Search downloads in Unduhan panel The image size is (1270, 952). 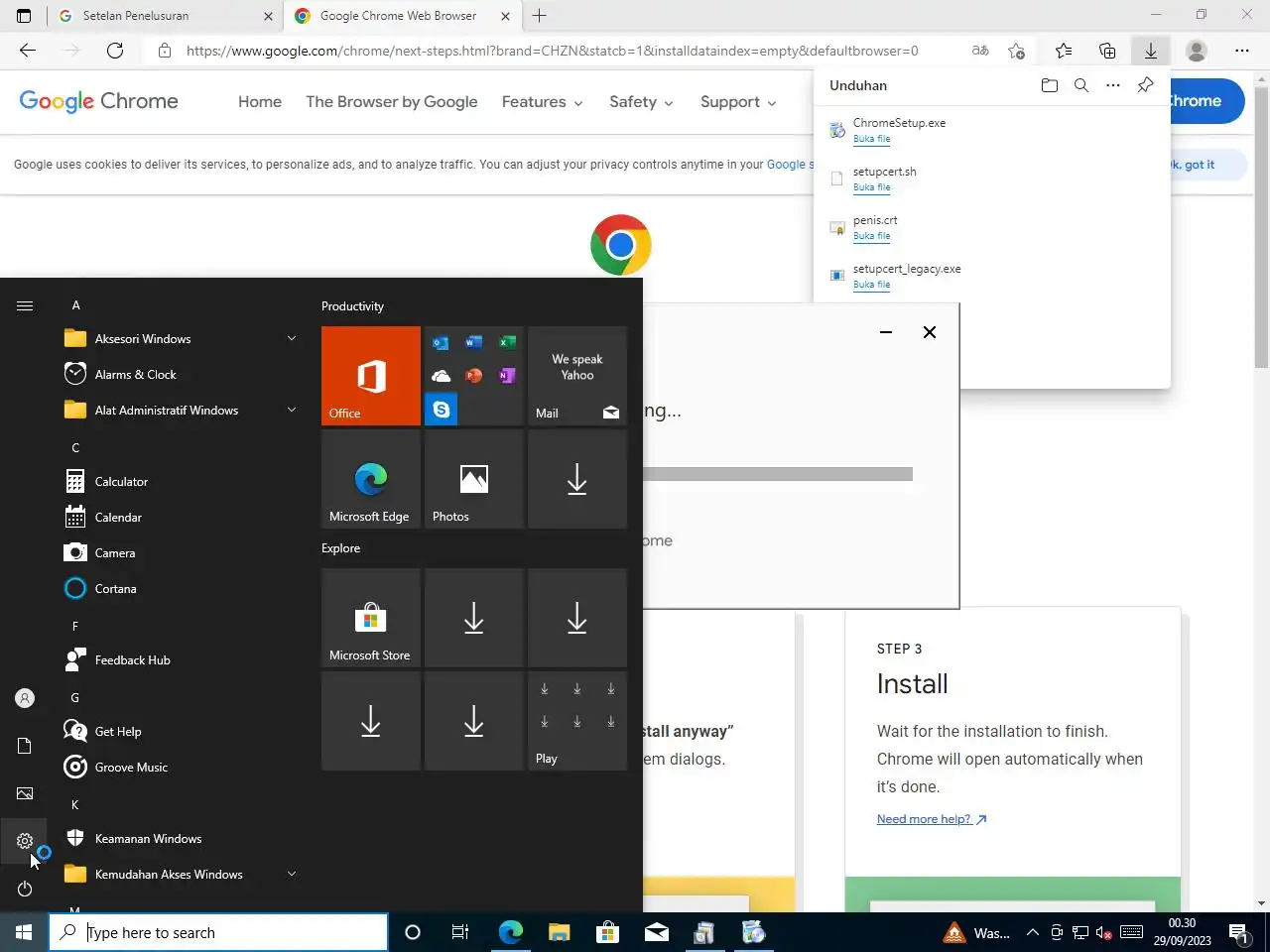1081,85
